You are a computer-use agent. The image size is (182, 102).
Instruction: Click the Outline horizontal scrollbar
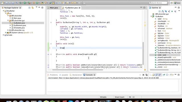click(159, 70)
